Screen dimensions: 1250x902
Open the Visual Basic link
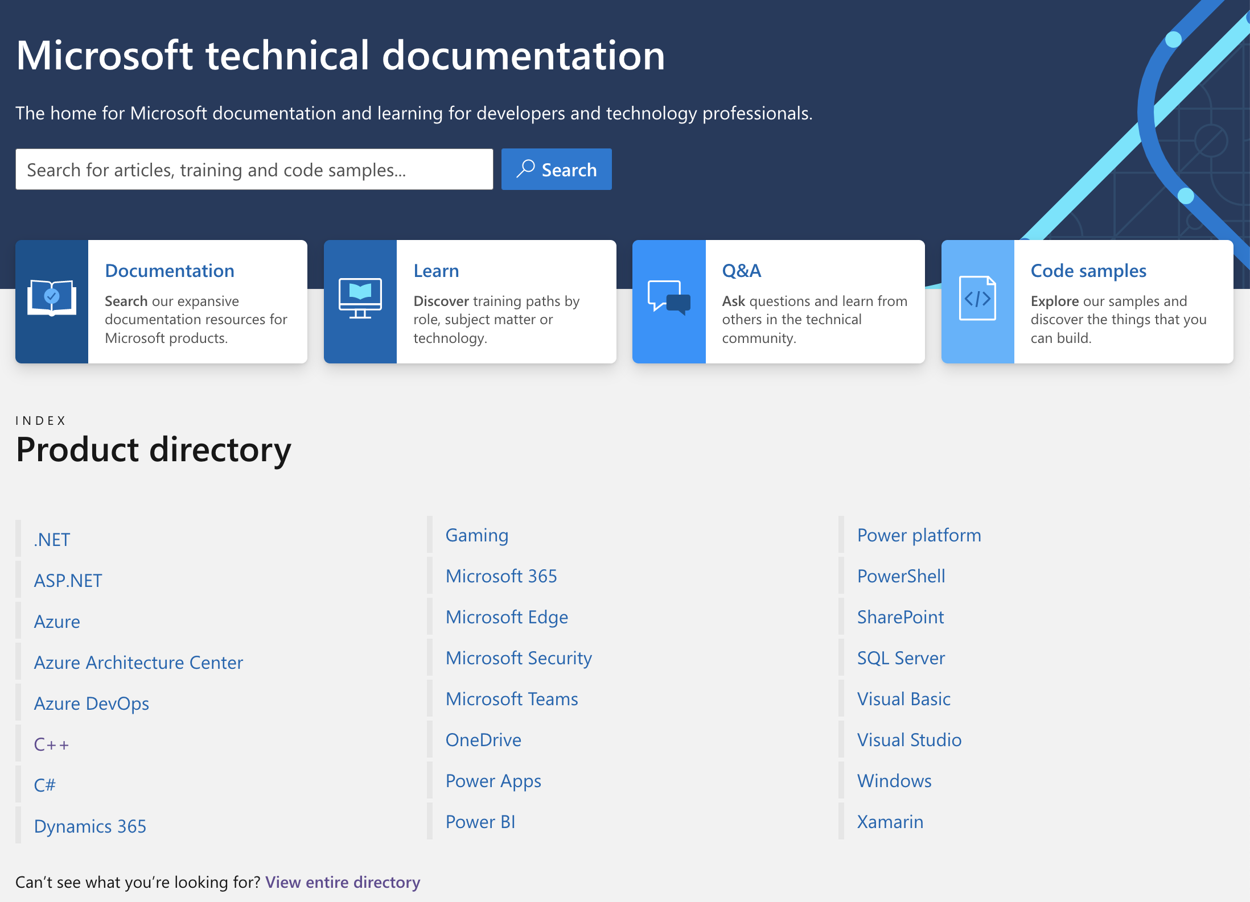point(904,698)
